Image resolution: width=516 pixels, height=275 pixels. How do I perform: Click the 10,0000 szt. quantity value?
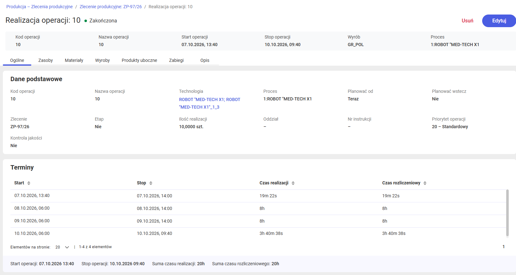191,127
